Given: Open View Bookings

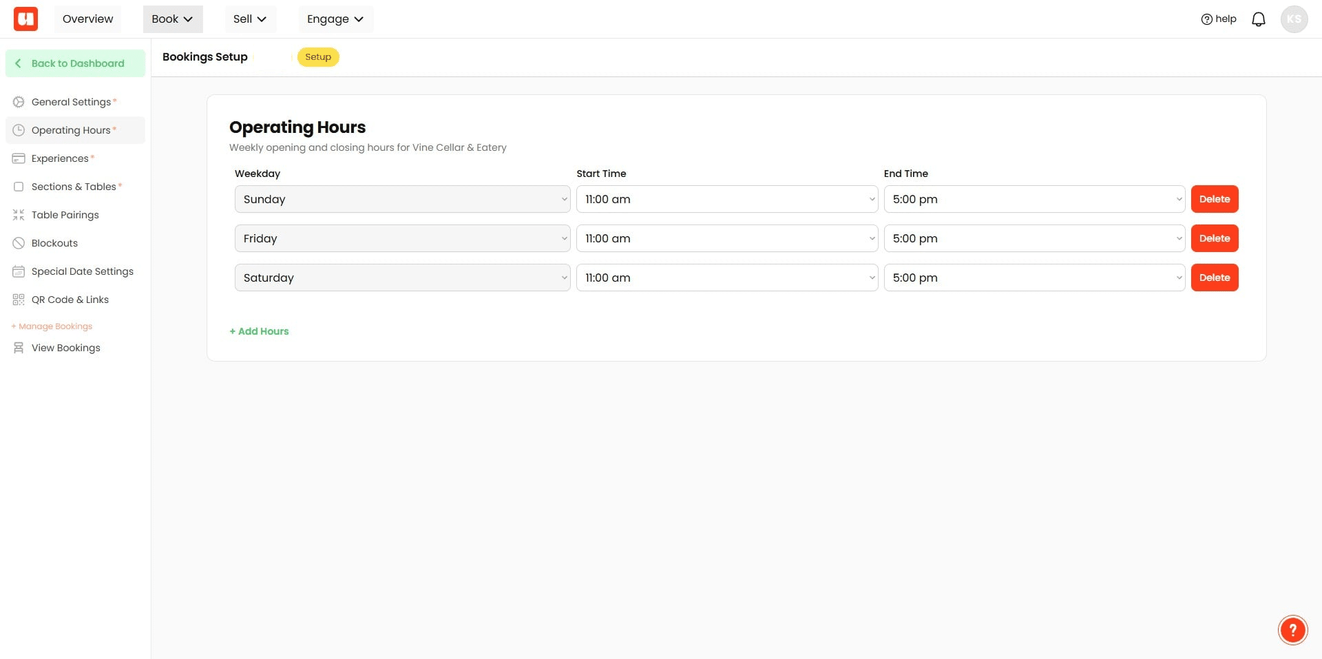Looking at the screenshot, I should coord(75,348).
